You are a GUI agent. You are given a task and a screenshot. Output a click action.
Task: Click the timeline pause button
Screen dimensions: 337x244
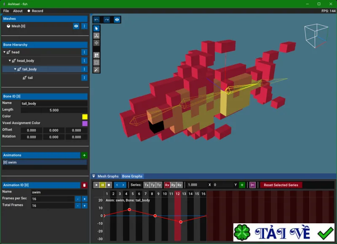pyautogui.click(x=102, y=185)
